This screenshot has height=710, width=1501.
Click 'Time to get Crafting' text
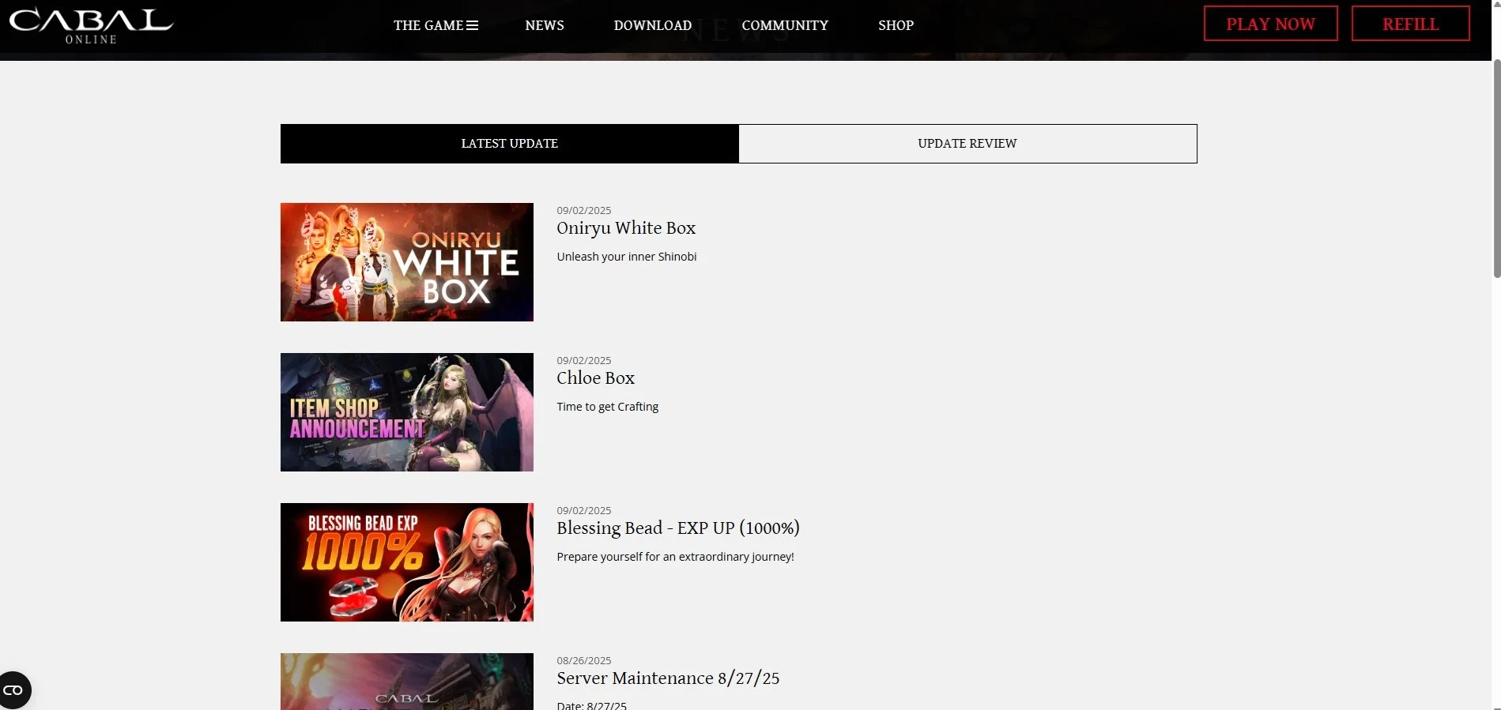(608, 407)
